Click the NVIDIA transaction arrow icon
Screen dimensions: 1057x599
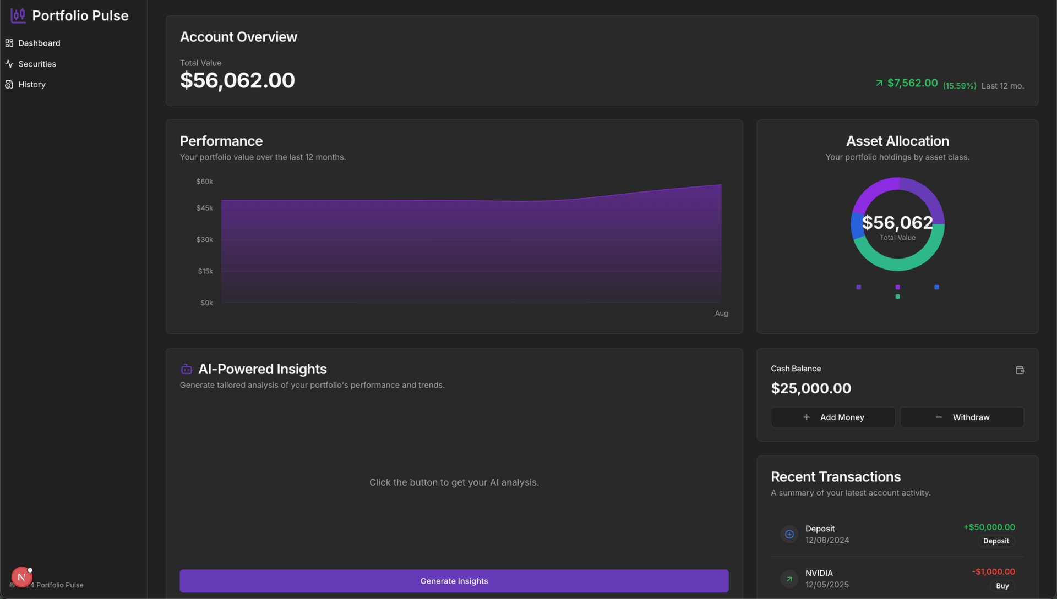(x=789, y=579)
